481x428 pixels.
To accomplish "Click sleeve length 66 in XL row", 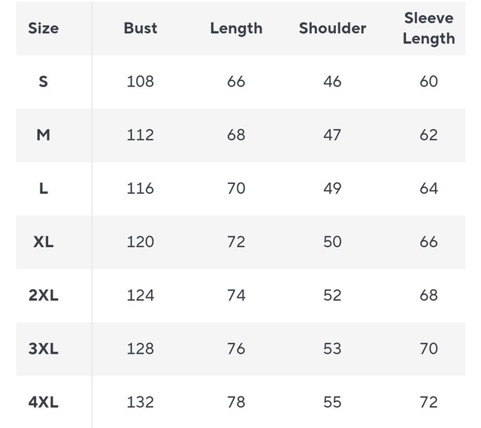I will point(428,242).
